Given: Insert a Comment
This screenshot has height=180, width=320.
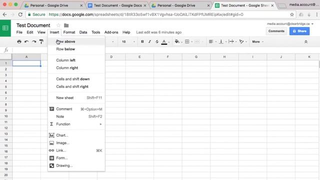Looking at the screenshot, I should (76, 109).
